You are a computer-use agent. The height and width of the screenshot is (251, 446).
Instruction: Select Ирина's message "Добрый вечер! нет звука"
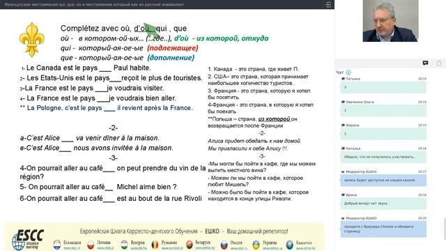pyautogui.click(x=383, y=204)
